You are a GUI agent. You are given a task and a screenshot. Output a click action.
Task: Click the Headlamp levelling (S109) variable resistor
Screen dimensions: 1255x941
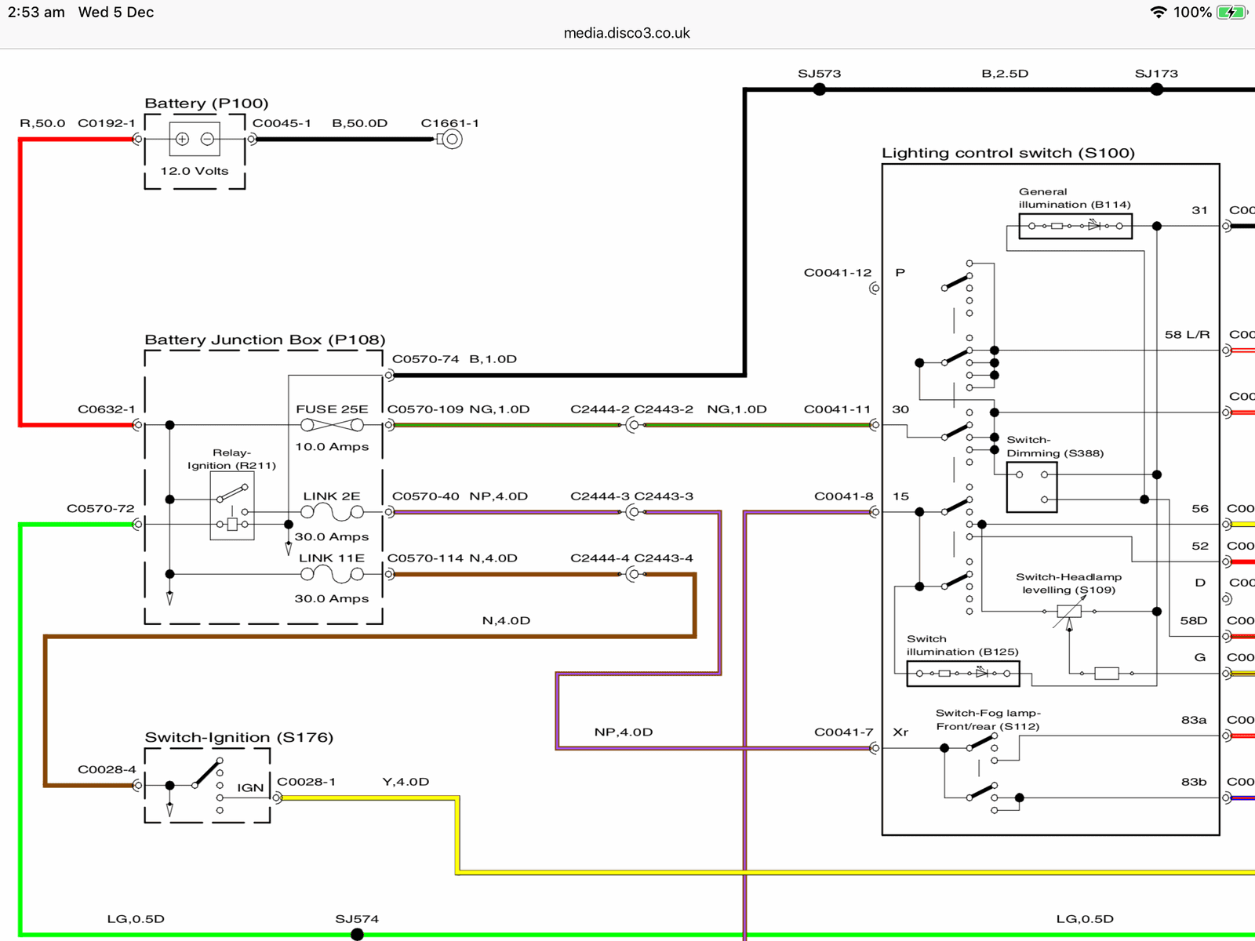pyautogui.click(x=1069, y=612)
